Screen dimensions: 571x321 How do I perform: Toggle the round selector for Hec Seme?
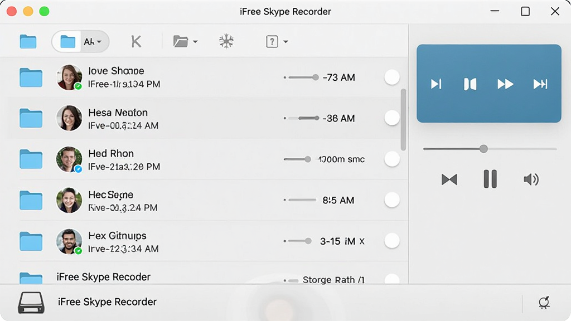point(392,200)
